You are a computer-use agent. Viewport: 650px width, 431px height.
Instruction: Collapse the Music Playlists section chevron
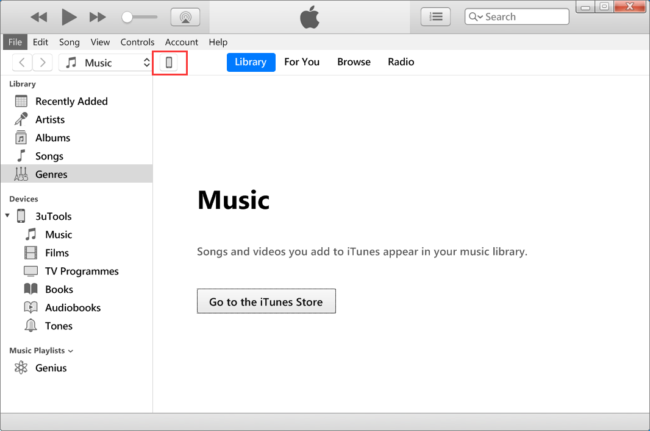[71, 351]
